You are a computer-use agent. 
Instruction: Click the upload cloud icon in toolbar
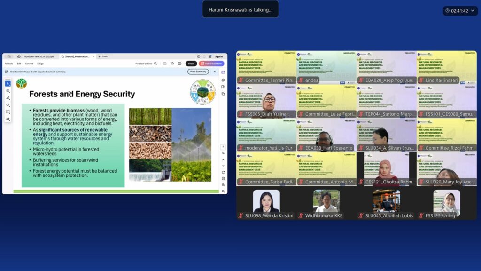[x=172, y=64]
